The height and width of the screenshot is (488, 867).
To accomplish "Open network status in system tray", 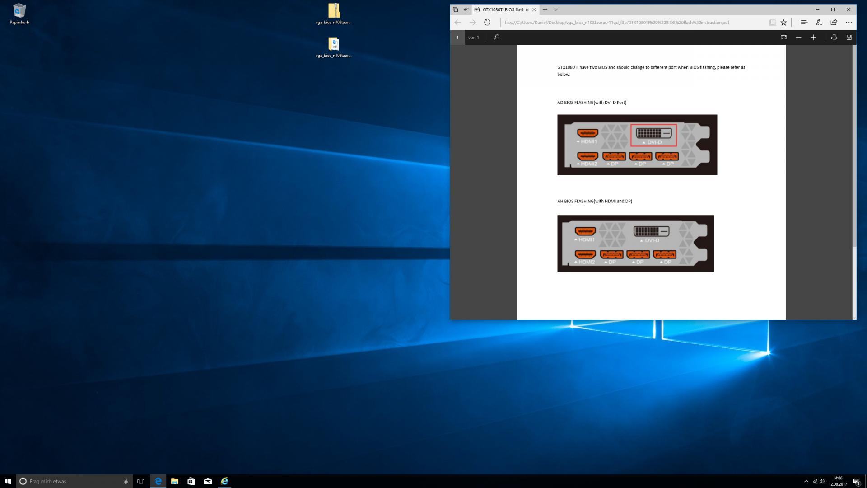I will click(815, 481).
